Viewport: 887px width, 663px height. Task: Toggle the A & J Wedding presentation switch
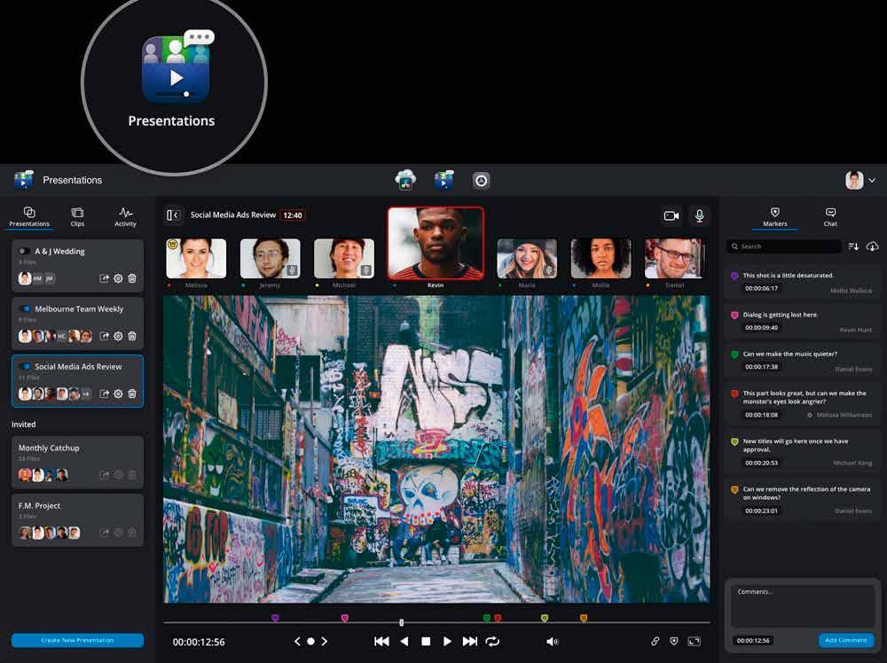coord(24,251)
